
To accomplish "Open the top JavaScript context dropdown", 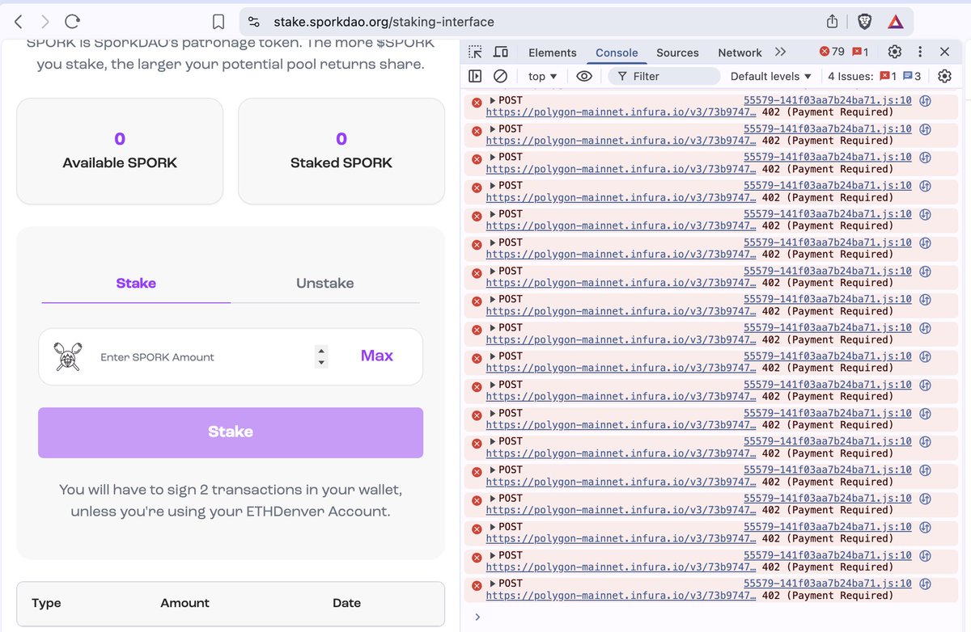I will 543,76.
